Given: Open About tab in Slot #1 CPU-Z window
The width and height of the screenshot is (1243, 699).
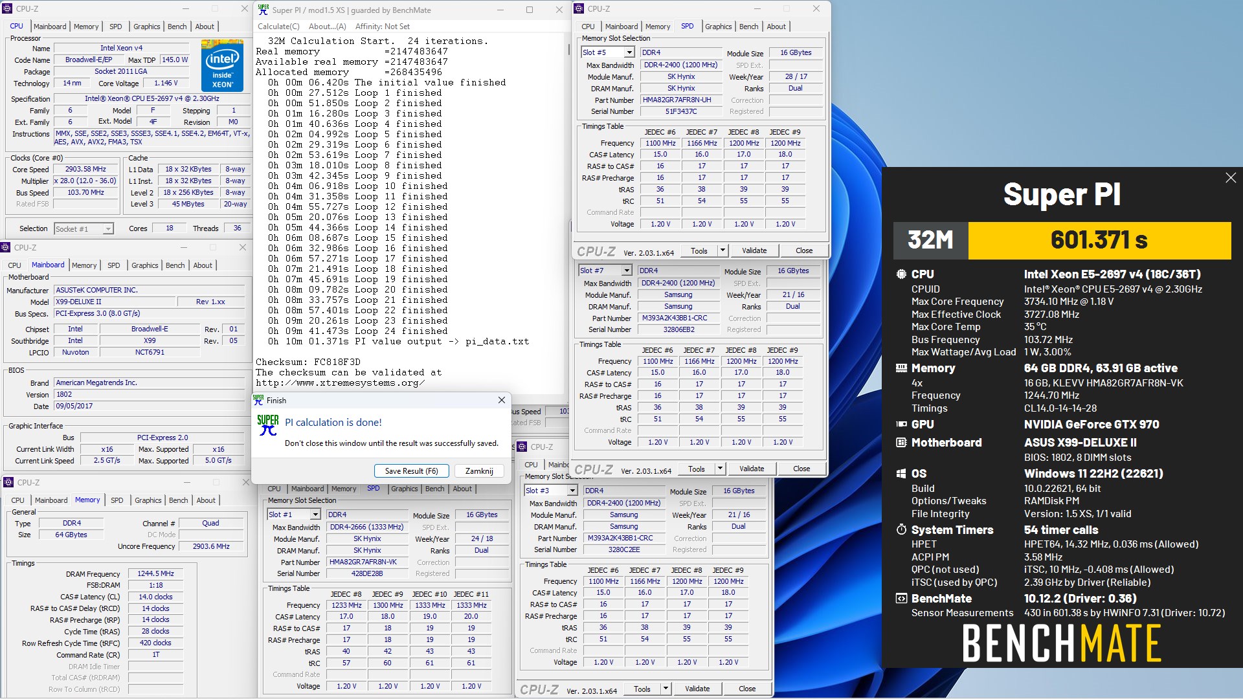Looking at the screenshot, I should (462, 489).
